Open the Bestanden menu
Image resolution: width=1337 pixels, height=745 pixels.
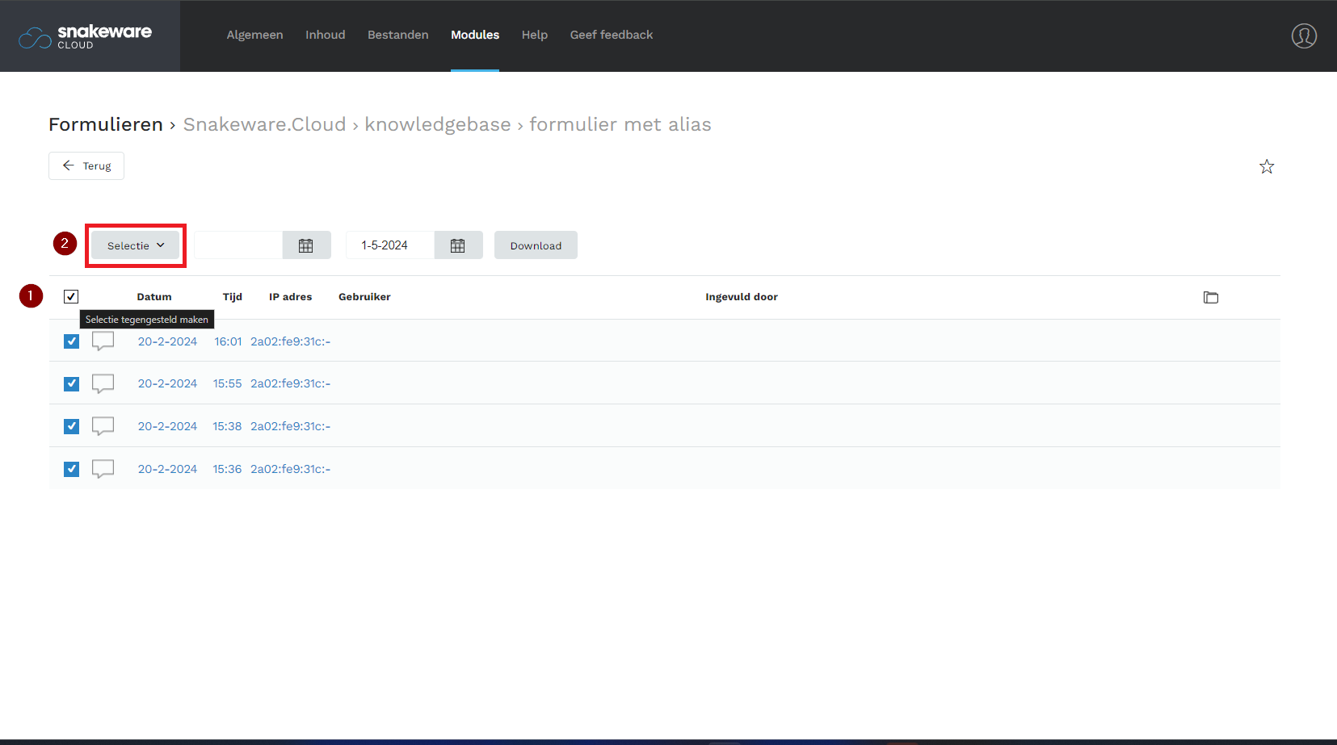[398, 35]
